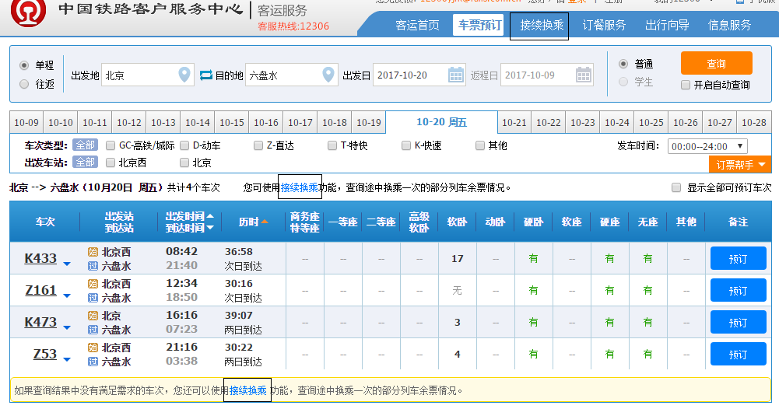
Task: Sort by departure time column arrows
Action: (x=210, y=222)
